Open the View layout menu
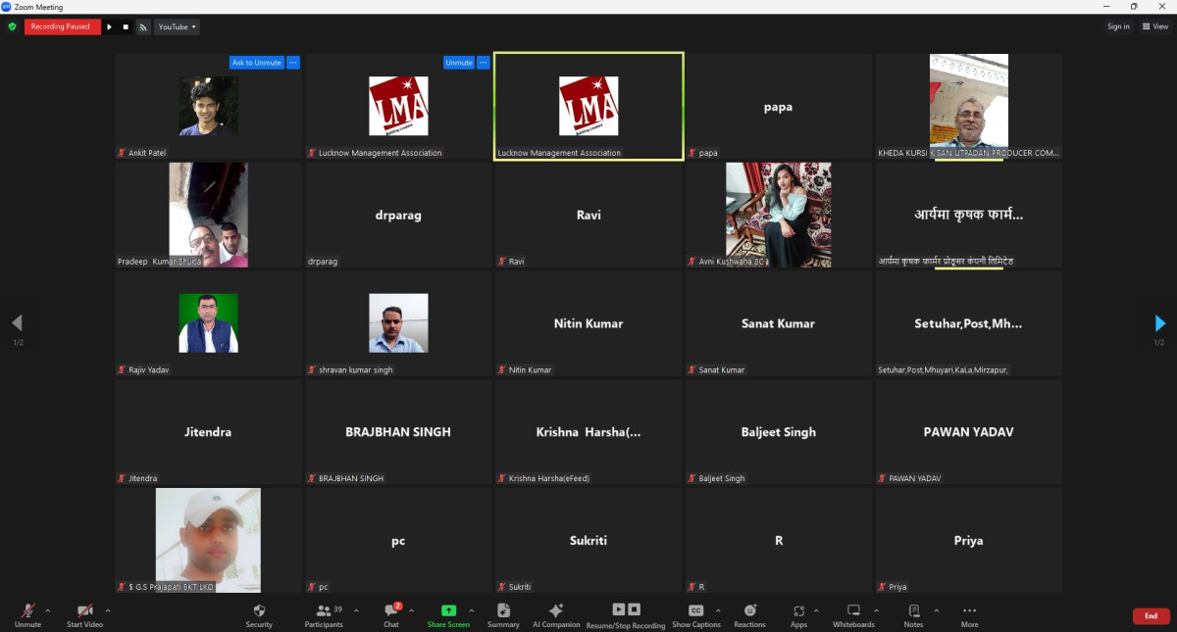The height and width of the screenshot is (632, 1177). click(x=1155, y=26)
